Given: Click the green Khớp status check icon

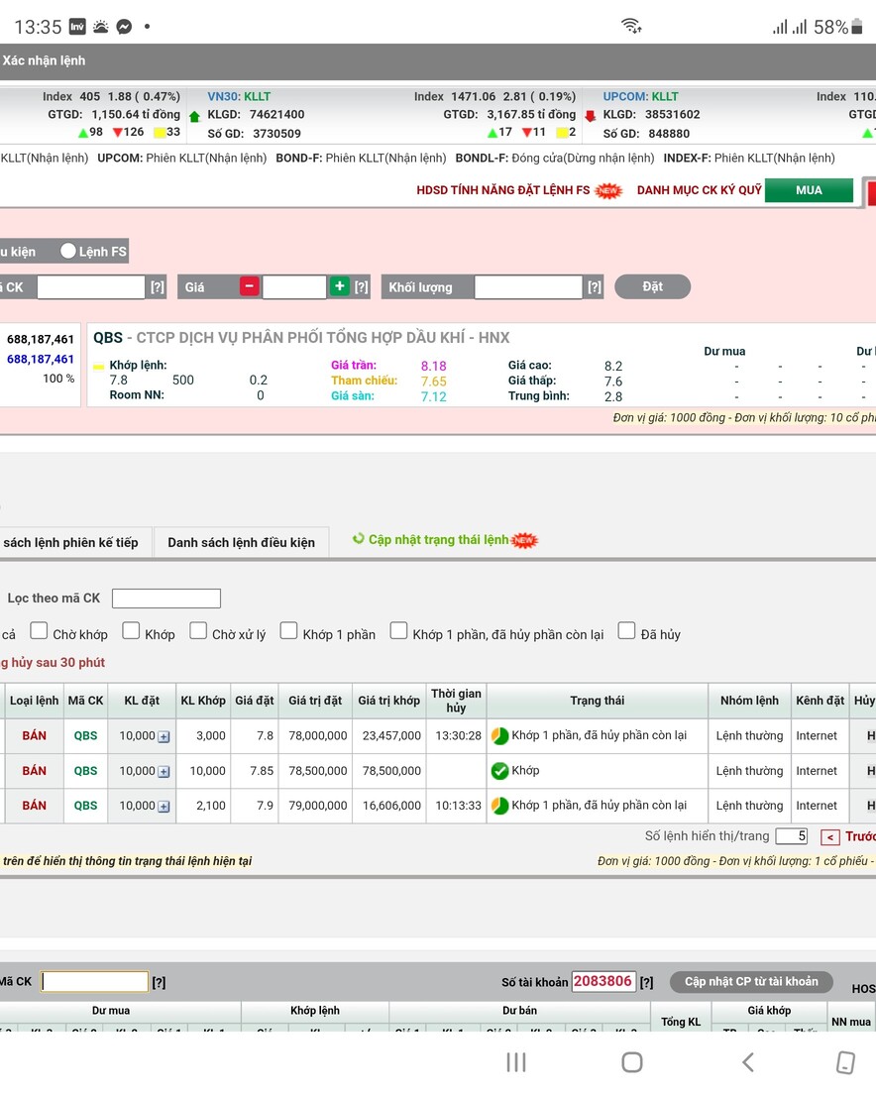Looking at the screenshot, I should 499,771.
